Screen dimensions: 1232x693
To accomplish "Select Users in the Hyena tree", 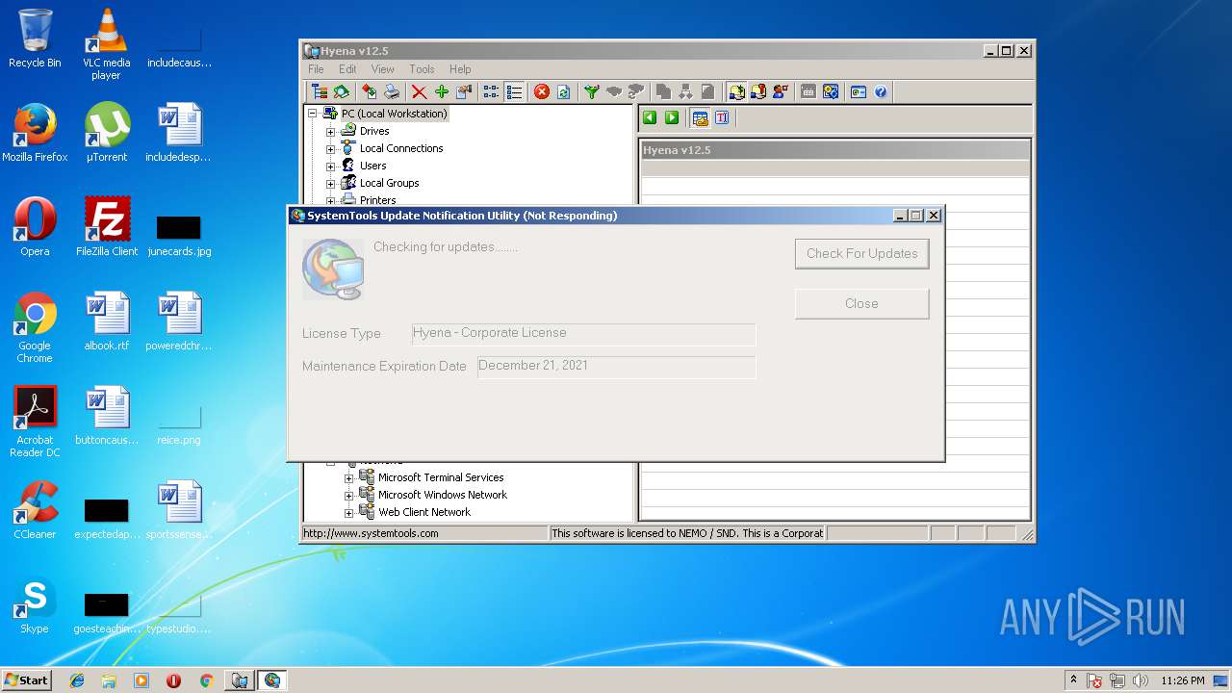I will pyautogui.click(x=372, y=166).
